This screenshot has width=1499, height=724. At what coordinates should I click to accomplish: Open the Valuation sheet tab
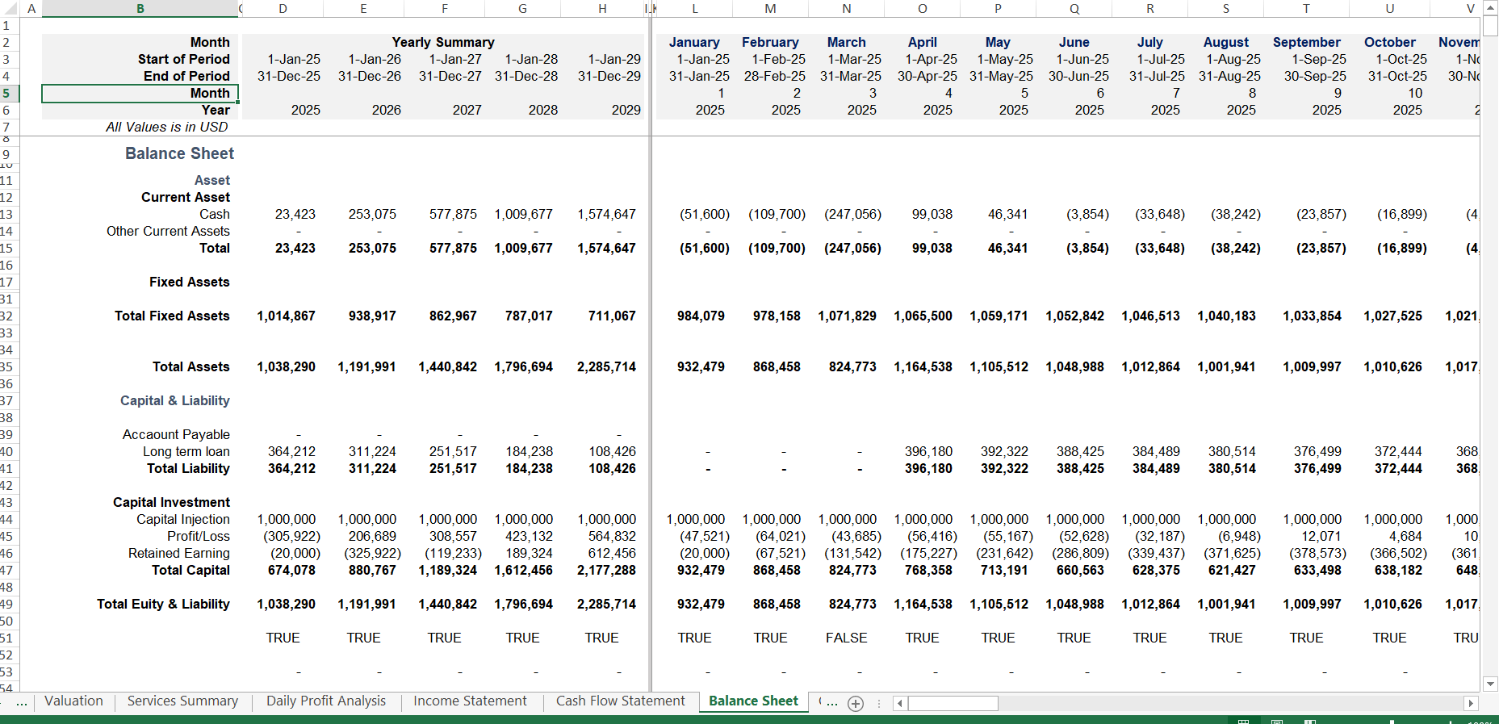coord(73,701)
